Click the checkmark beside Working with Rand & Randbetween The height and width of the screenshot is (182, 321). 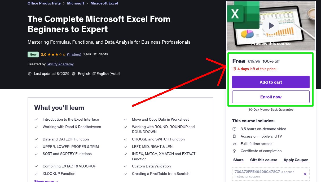coord(36,127)
